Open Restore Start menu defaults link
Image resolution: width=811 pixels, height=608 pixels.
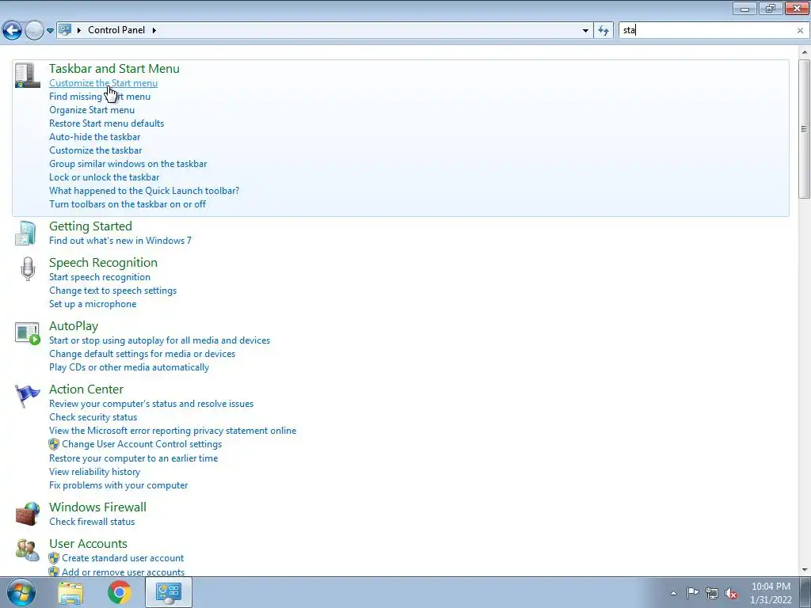107,123
